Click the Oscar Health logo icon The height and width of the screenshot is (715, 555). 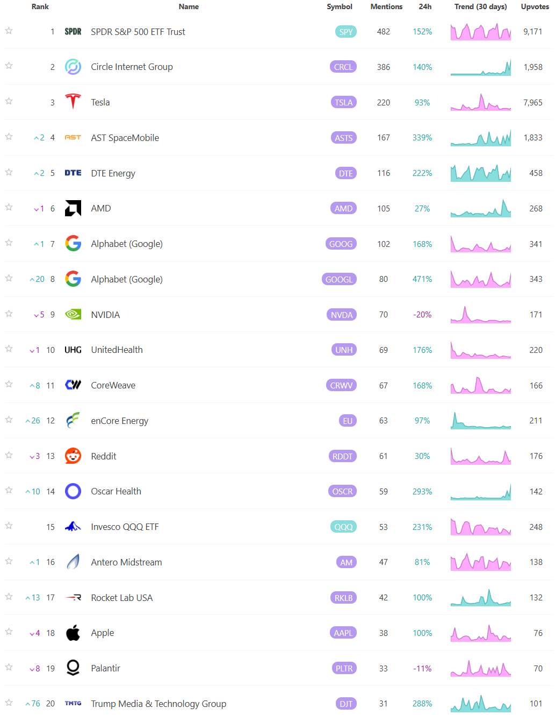tap(73, 491)
